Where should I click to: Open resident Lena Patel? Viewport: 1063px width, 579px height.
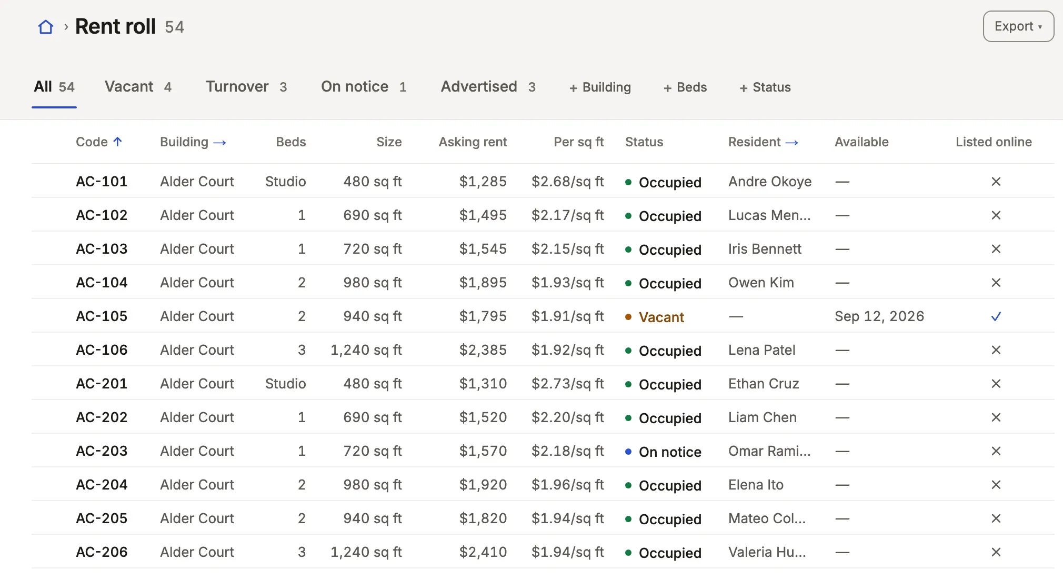[761, 350]
